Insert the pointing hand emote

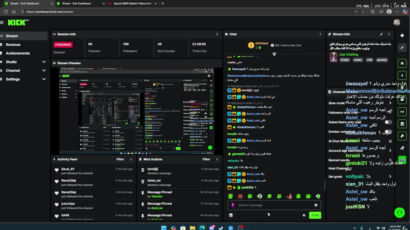pos(289,196)
